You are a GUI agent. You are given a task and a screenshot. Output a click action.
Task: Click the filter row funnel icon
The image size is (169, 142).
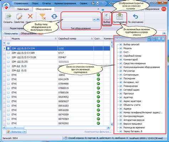click(4, 43)
